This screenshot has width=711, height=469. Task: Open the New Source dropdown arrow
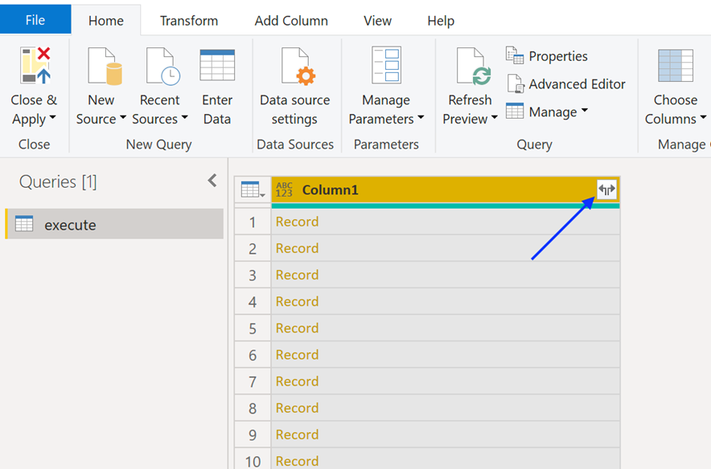(121, 119)
